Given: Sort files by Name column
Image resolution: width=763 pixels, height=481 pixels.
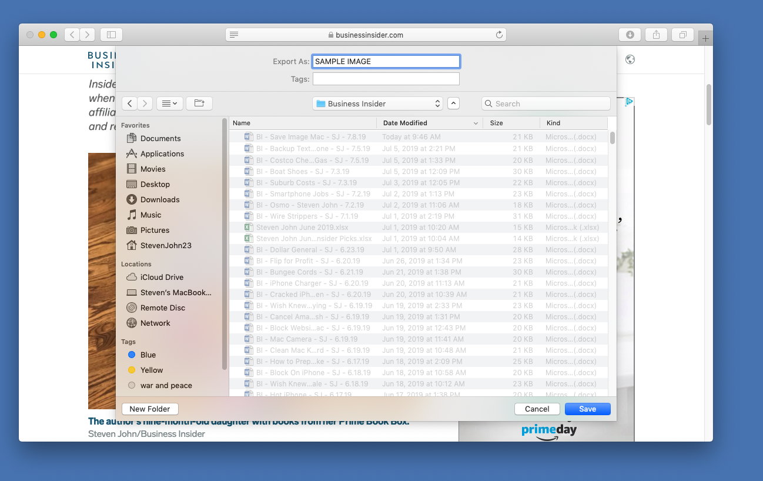Looking at the screenshot, I should pyautogui.click(x=303, y=123).
